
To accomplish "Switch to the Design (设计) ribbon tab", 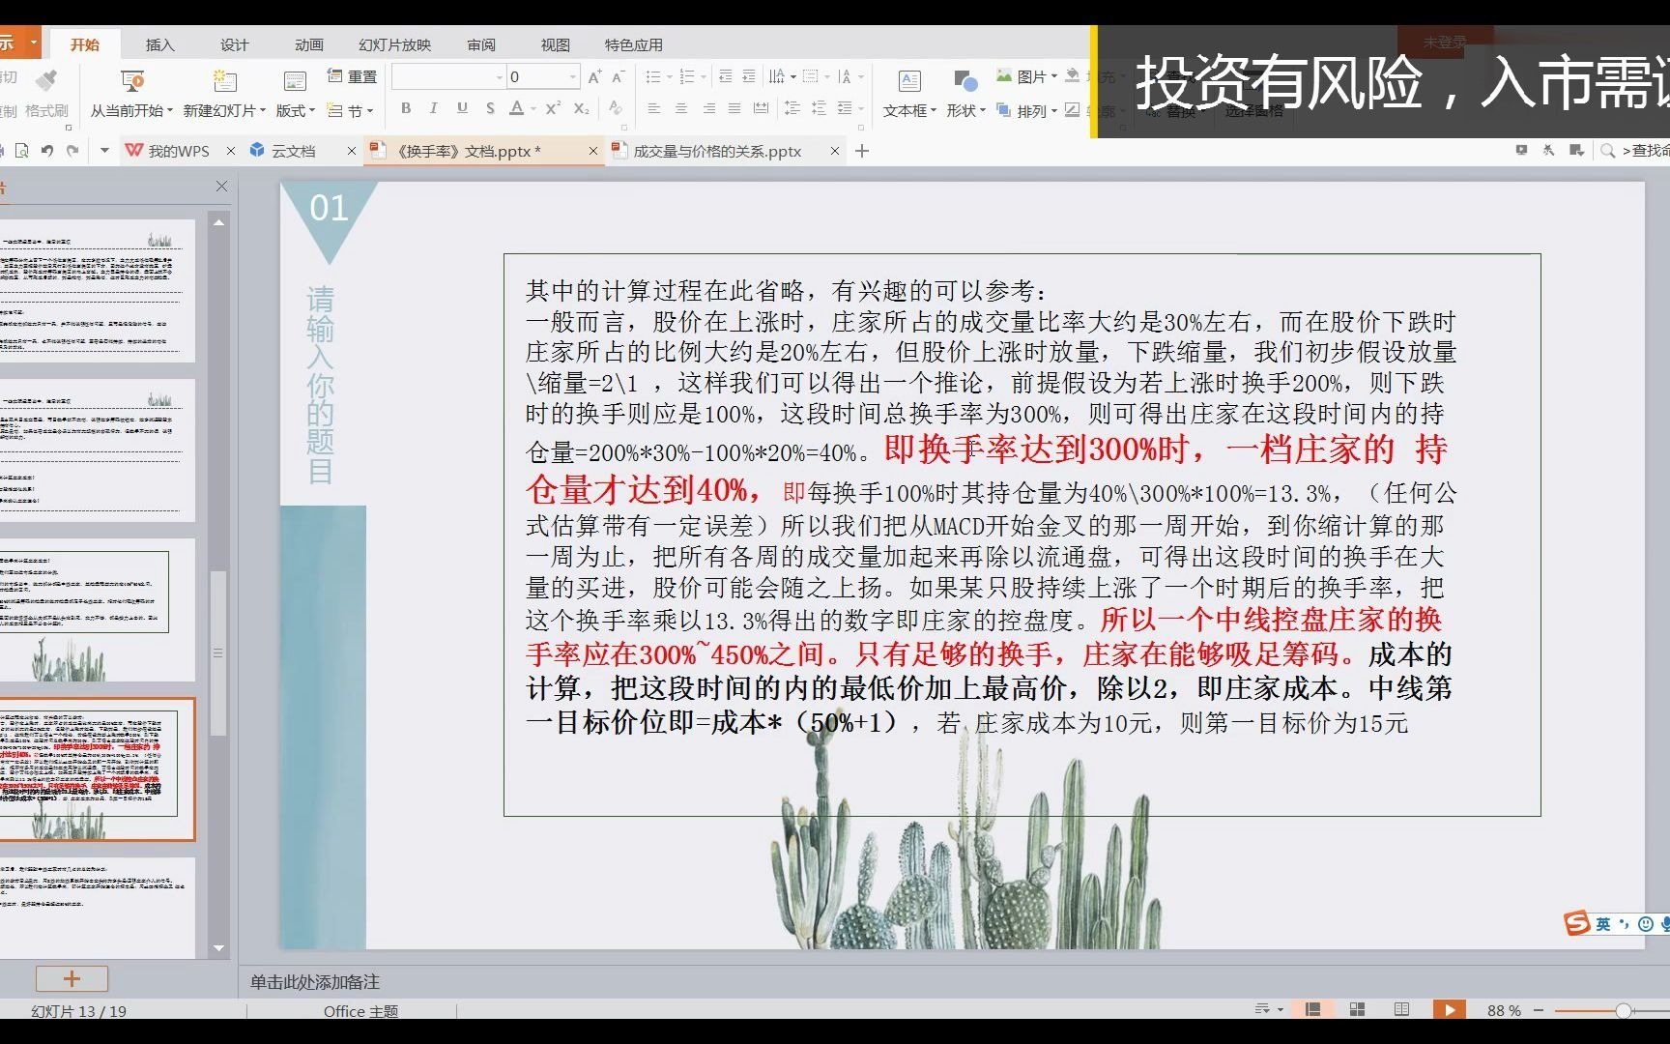I will pos(234,44).
